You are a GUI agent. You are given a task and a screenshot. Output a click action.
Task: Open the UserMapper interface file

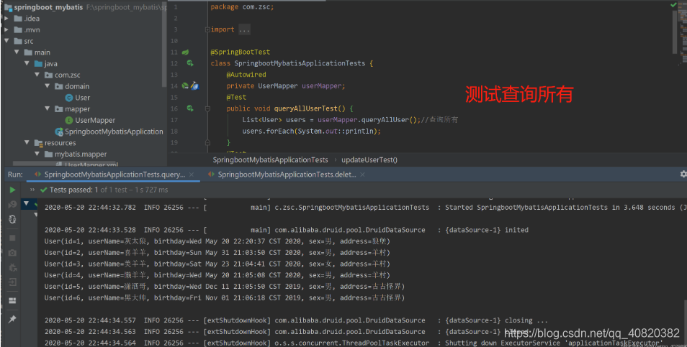click(x=94, y=121)
